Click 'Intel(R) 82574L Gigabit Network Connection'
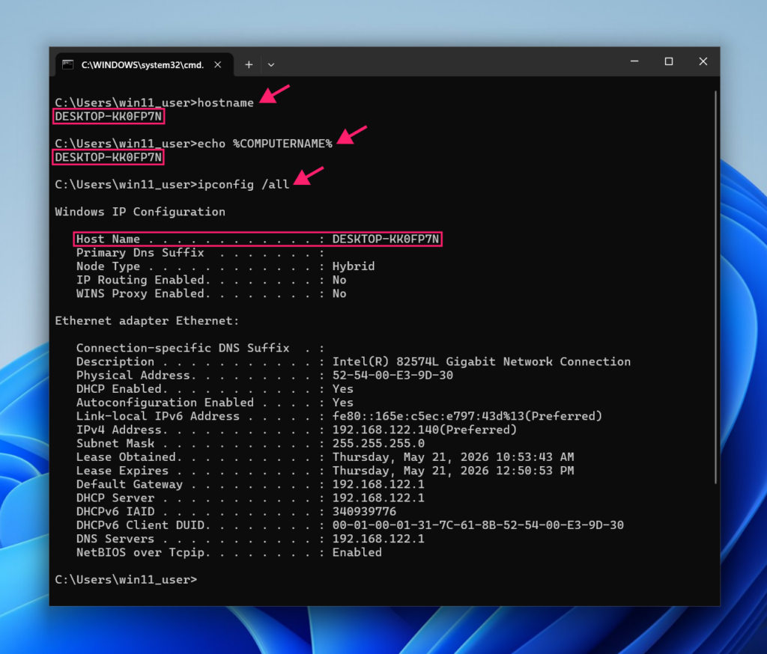This screenshot has width=767, height=654. coord(482,361)
